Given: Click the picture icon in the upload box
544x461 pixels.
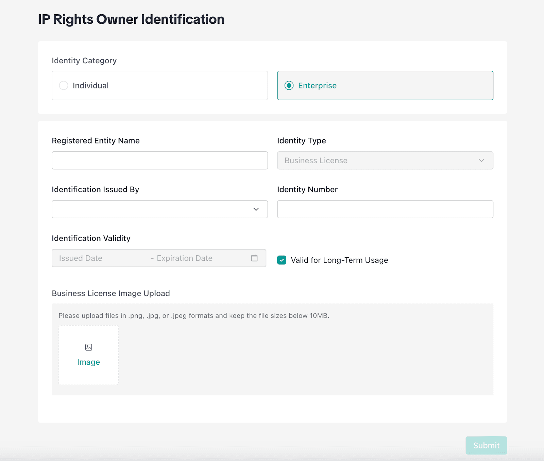Looking at the screenshot, I should pos(88,347).
